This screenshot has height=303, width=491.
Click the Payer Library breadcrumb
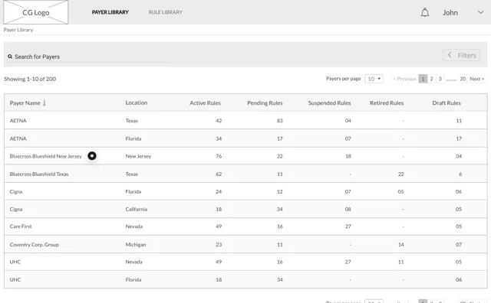point(18,30)
